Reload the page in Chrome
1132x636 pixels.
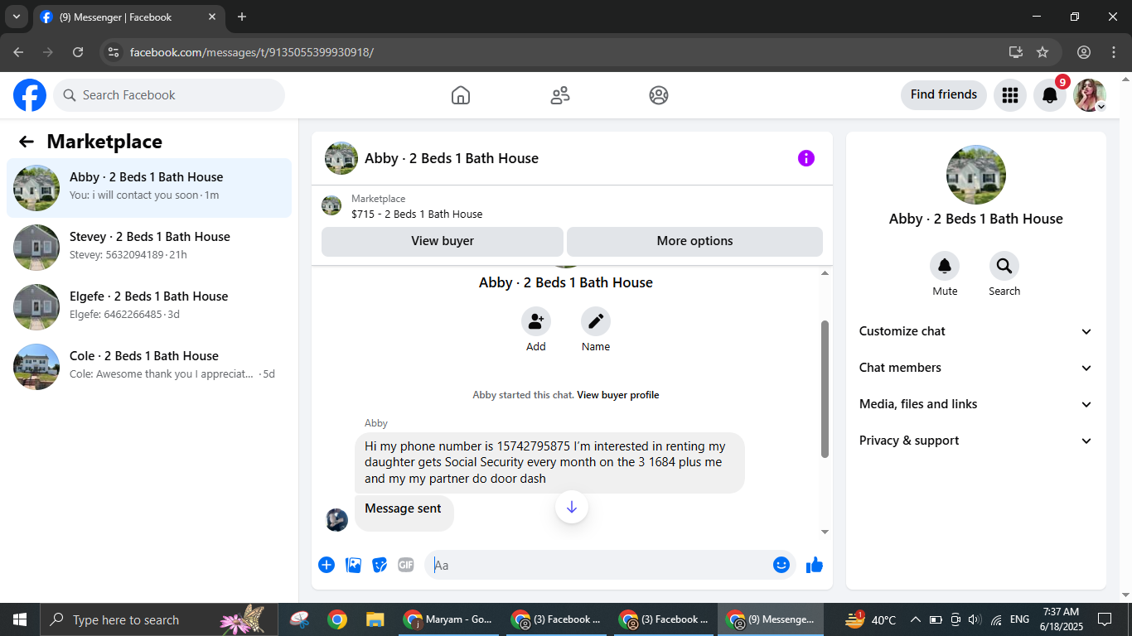(x=78, y=52)
